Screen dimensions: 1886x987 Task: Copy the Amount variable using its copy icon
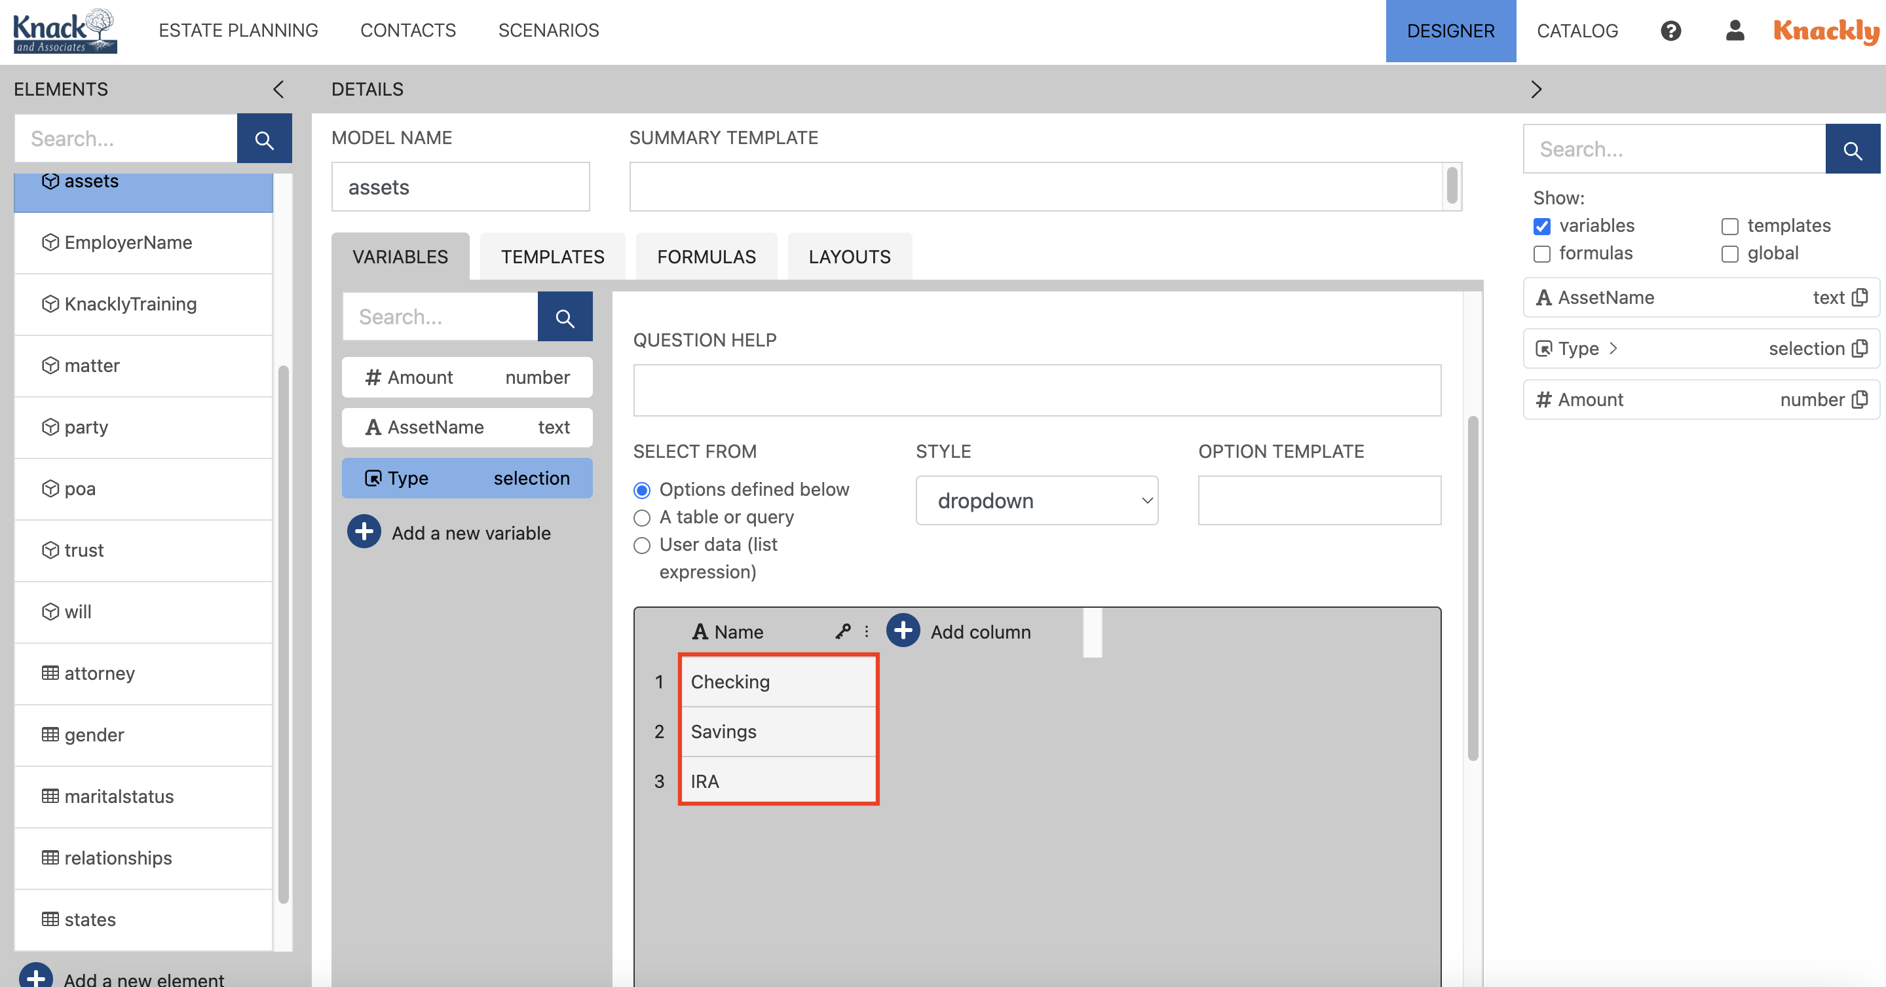1860,400
